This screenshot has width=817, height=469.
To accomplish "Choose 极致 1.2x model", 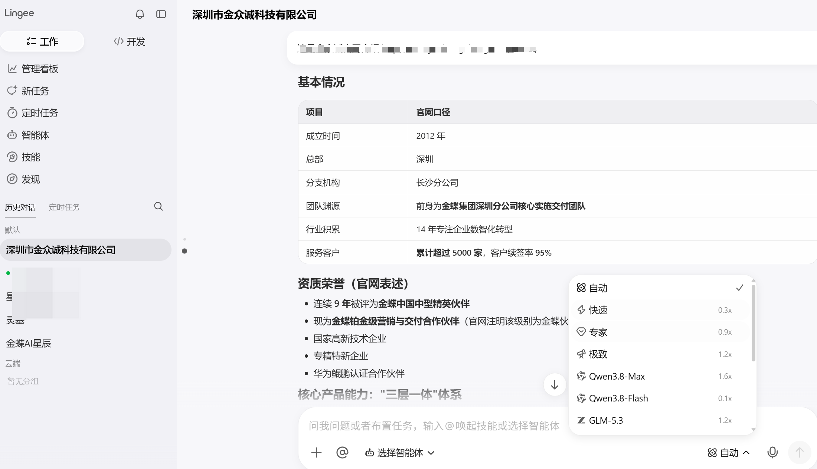I will coord(660,354).
